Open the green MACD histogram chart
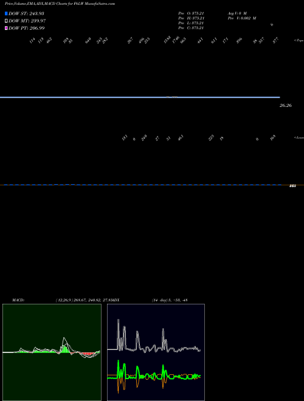Viewport: 304px width, 401px height. tap(52, 352)
